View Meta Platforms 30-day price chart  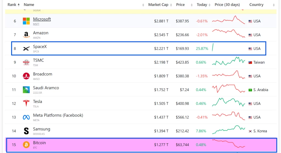229,116
